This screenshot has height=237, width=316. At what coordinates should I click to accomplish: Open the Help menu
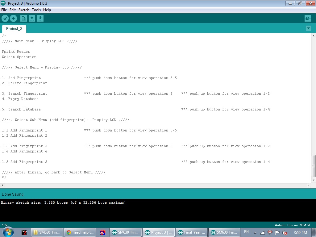tap(47, 10)
